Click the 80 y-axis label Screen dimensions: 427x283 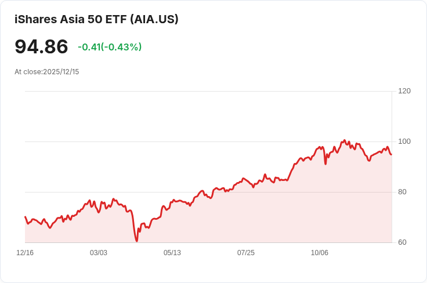402,192
